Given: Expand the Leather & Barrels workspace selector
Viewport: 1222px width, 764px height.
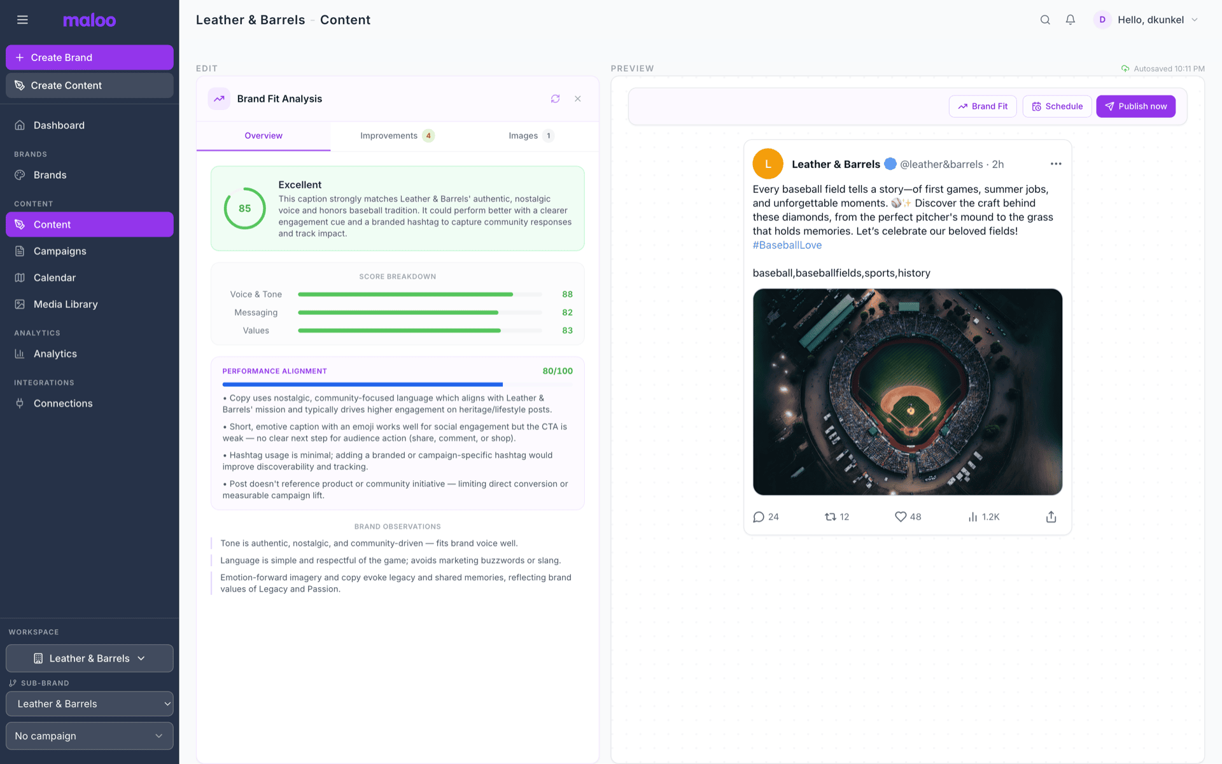Looking at the screenshot, I should 89,658.
